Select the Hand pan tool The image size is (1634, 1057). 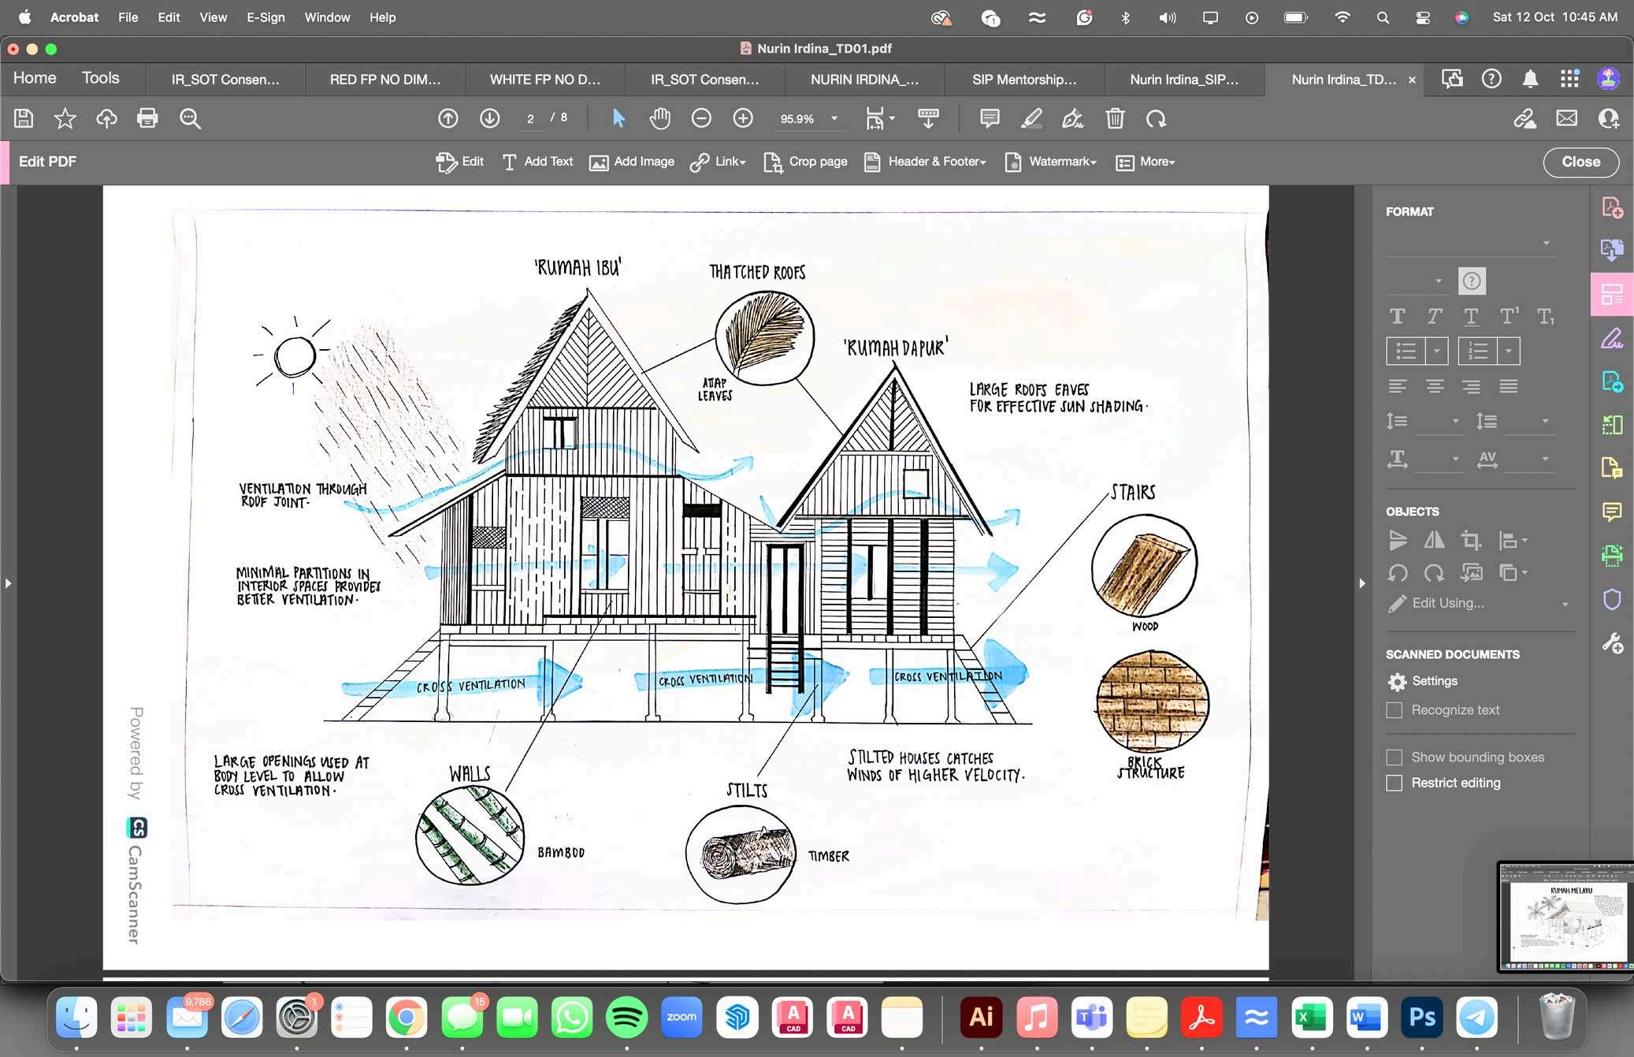pos(659,118)
